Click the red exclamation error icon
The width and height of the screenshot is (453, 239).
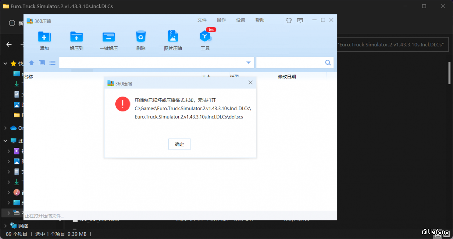click(123, 104)
